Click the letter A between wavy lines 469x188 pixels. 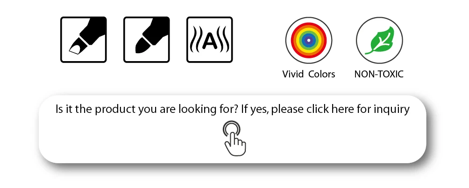click(209, 41)
